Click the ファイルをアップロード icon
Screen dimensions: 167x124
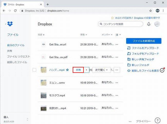[129, 48]
